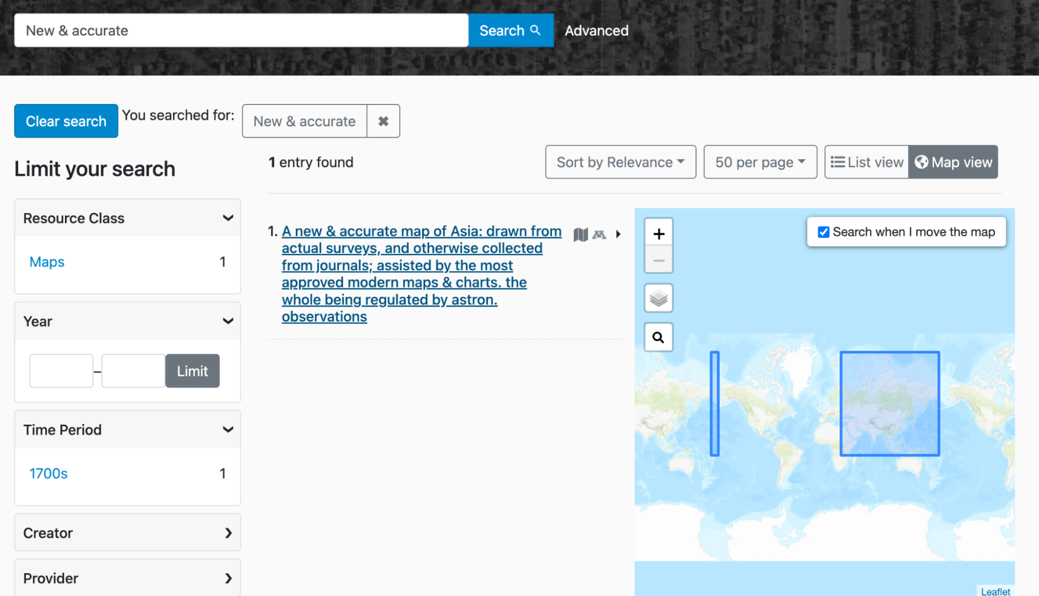Filter by the 1700s time period
This screenshot has width=1039, height=596.
click(x=48, y=473)
